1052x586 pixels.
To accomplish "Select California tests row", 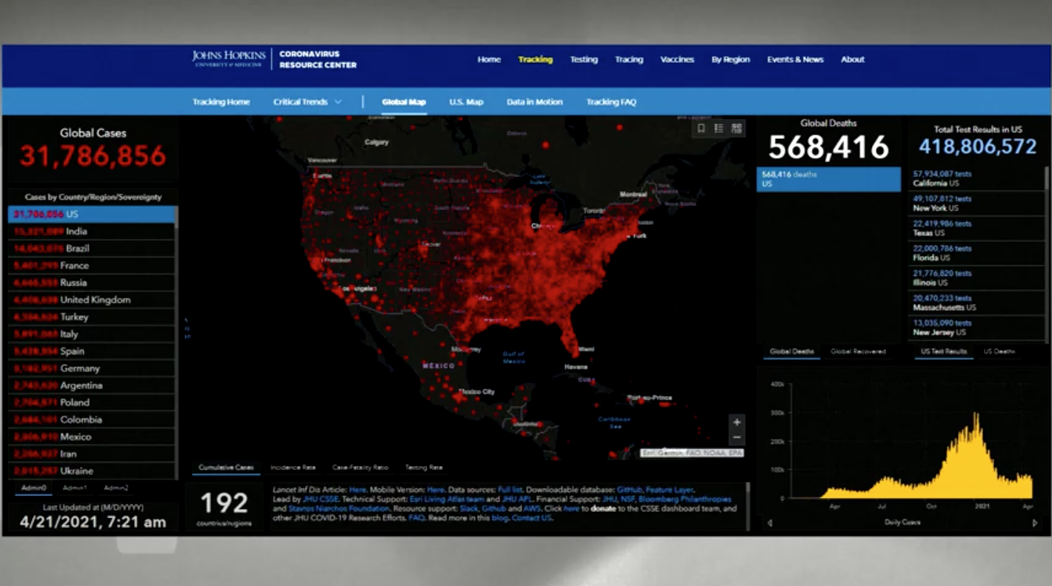I will tap(976, 178).
